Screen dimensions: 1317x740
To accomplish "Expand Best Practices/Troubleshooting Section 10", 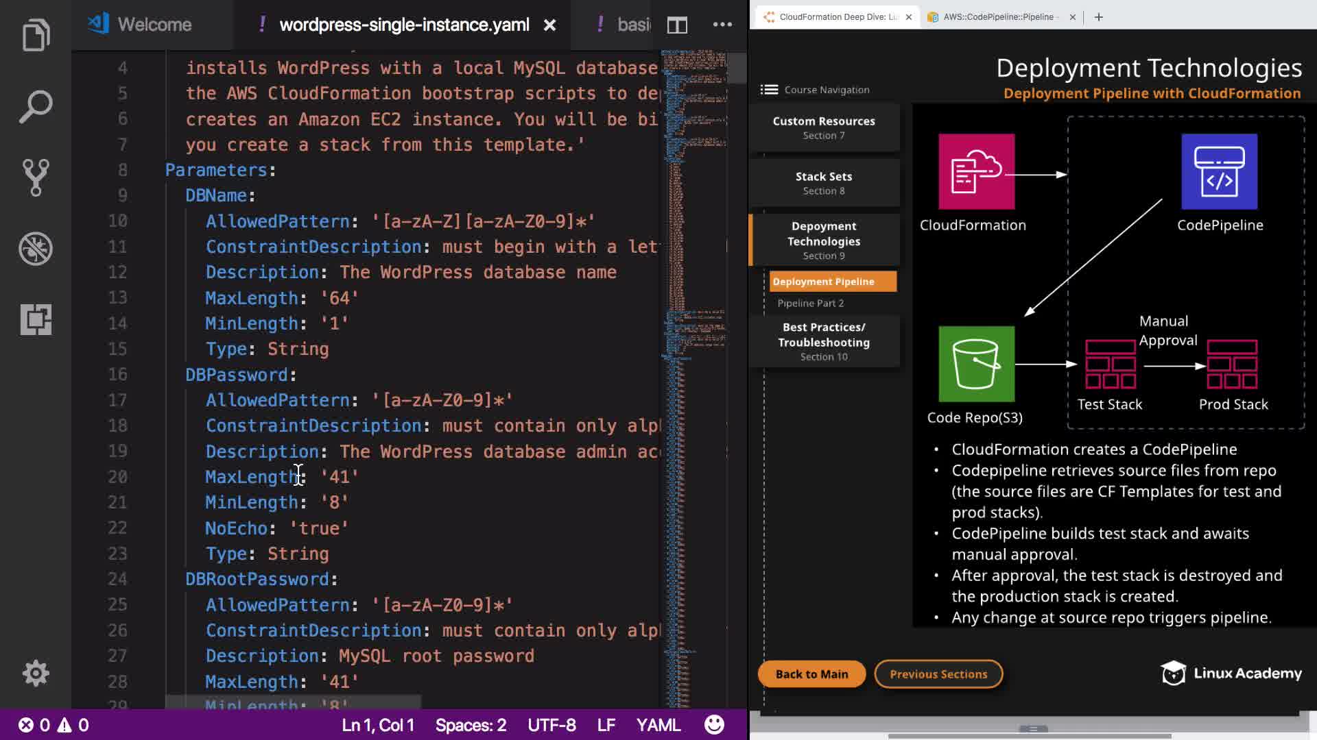I will point(824,341).
